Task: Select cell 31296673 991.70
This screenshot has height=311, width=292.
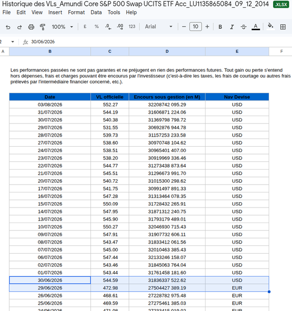Action: tap(167, 173)
